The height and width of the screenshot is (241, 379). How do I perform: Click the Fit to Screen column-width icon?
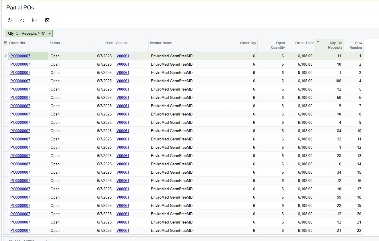click(35, 20)
